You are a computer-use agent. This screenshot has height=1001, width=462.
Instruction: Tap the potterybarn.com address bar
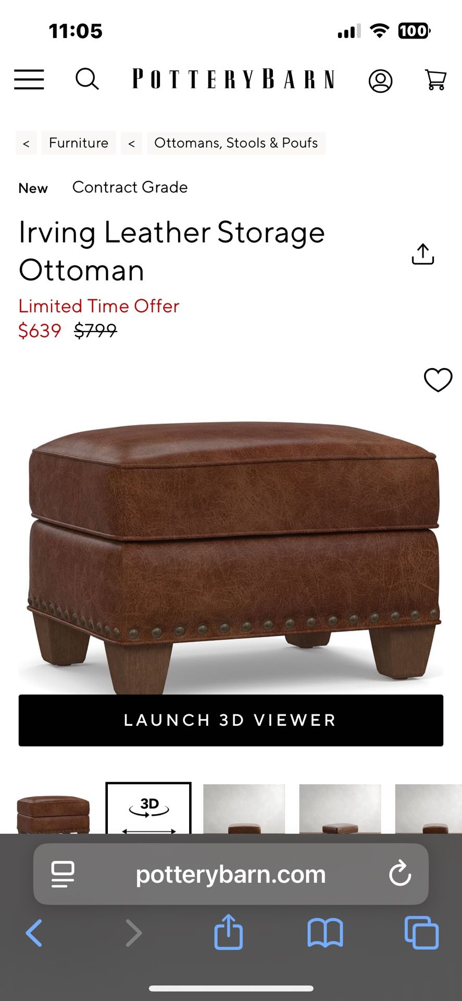[x=231, y=874]
